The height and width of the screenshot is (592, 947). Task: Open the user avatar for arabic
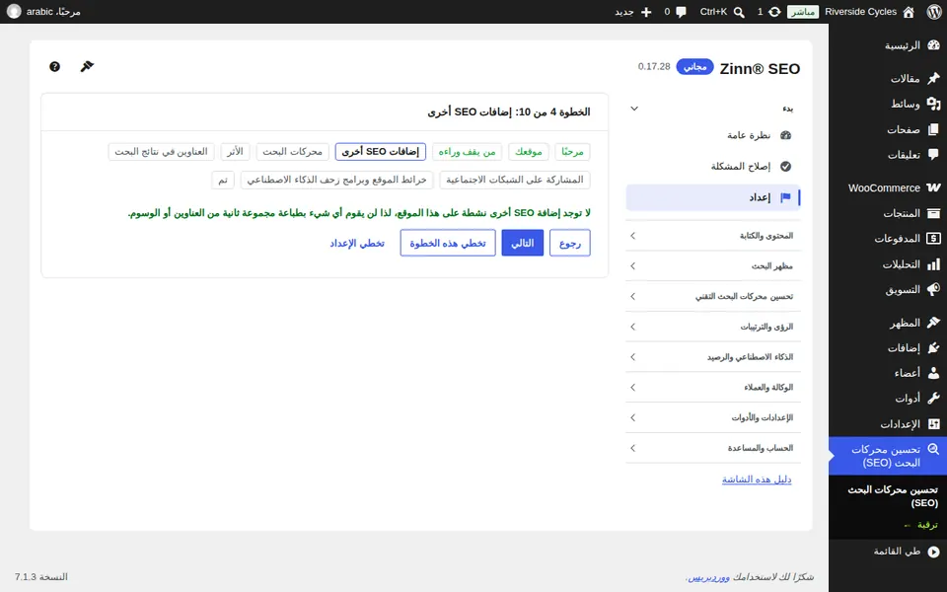point(14,12)
